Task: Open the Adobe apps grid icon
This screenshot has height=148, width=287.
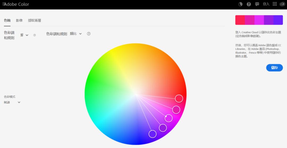Action: click(x=275, y=4)
